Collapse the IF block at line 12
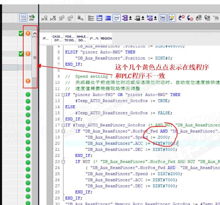The image size is (220, 205). [x=63, y=95]
